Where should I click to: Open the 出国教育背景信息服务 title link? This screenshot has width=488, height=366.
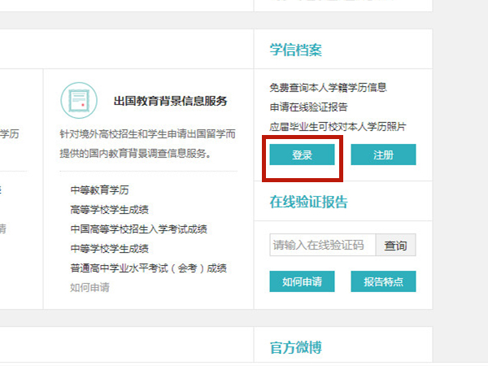(x=170, y=102)
